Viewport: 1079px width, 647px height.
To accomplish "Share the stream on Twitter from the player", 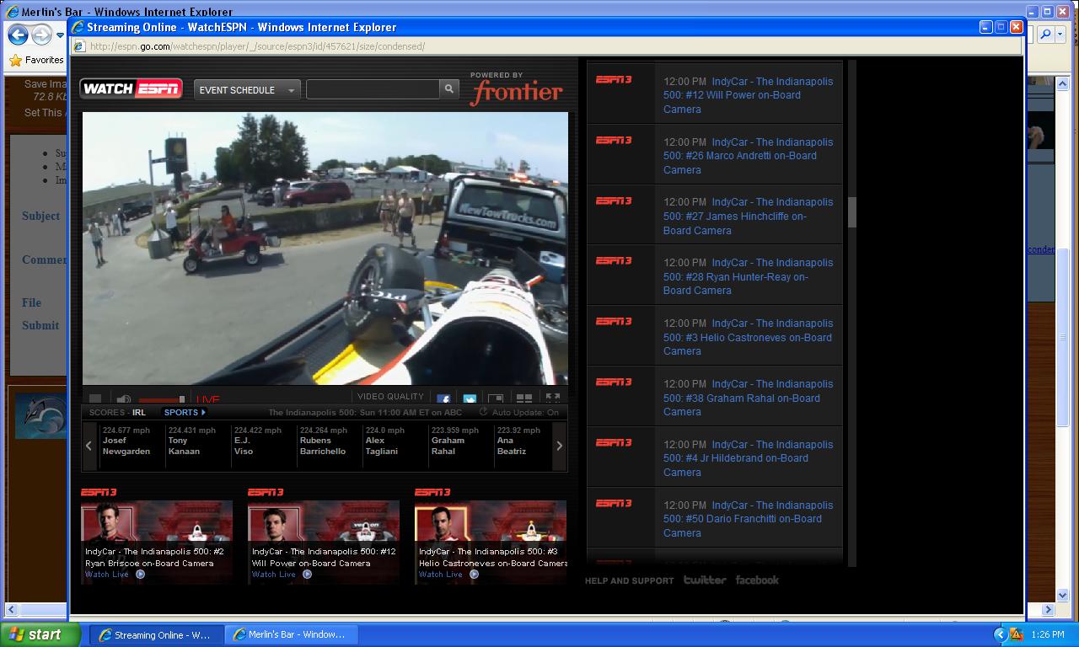I will [470, 399].
